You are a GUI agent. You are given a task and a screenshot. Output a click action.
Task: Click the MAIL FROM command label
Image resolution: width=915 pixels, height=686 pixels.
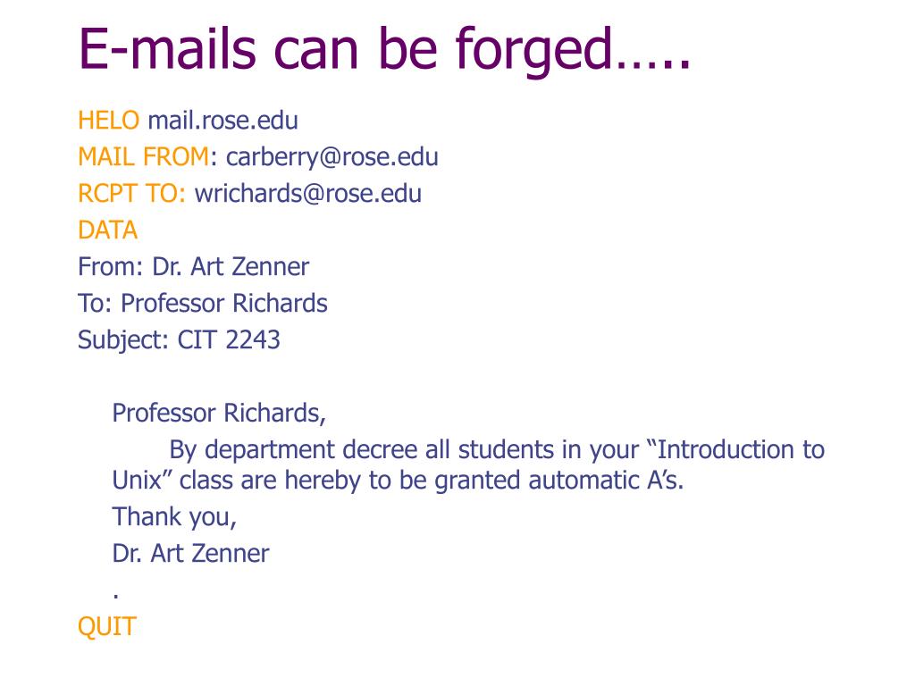pos(144,157)
